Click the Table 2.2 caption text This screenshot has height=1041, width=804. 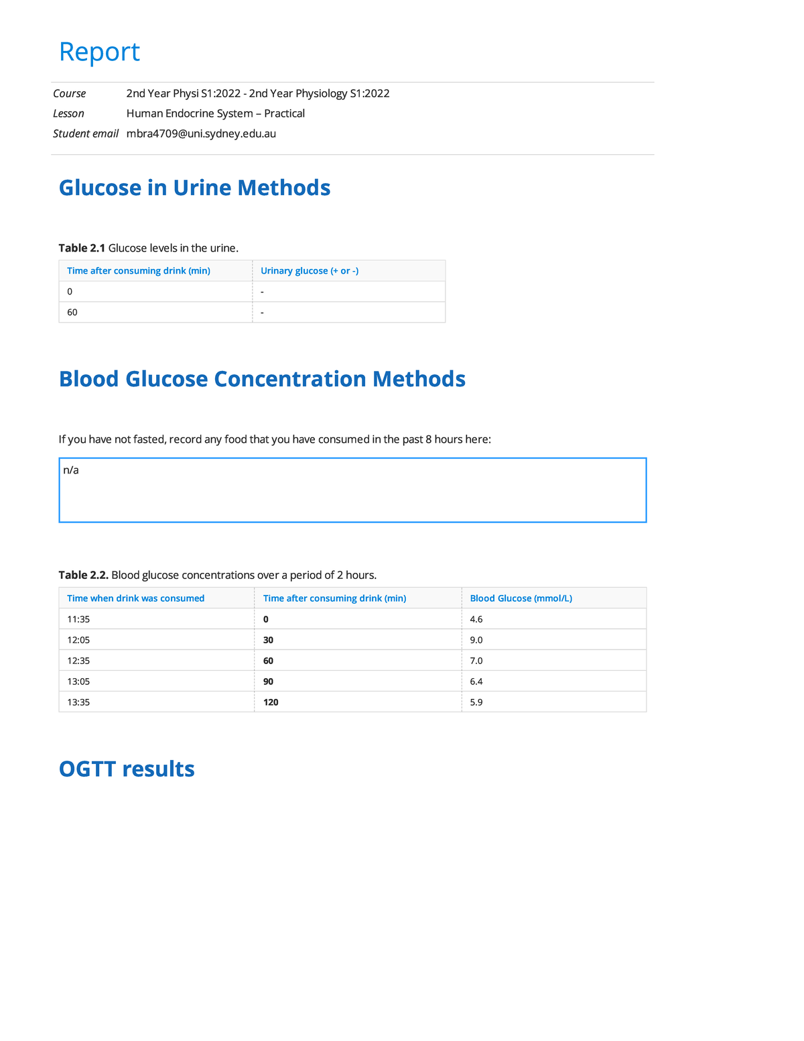pos(218,575)
